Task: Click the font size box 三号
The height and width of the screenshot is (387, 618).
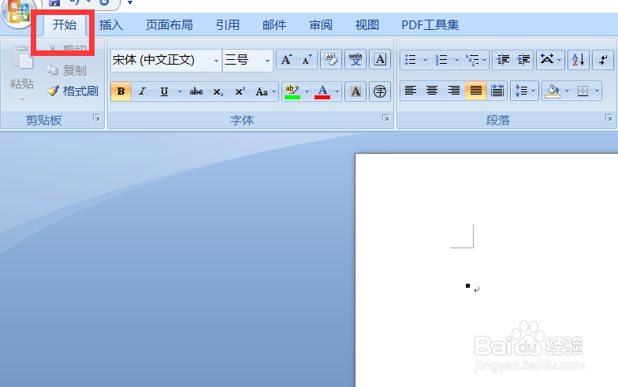Action: click(242, 60)
